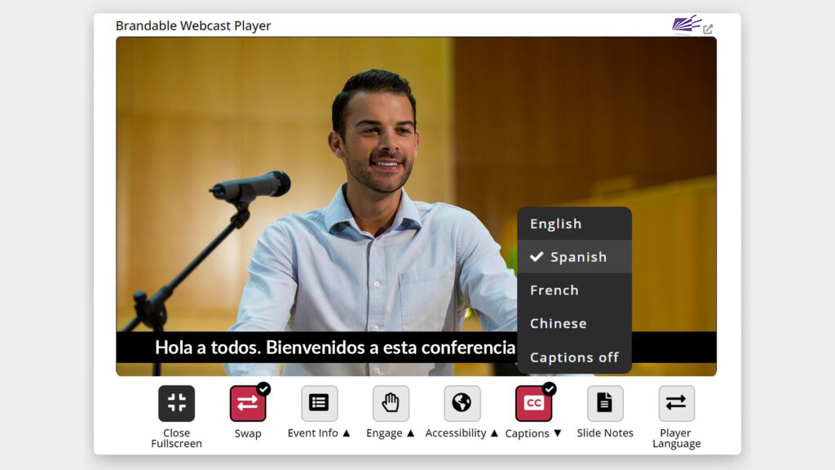The height and width of the screenshot is (470, 835).
Task: Open player in new window icon
Action: [708, 29]
